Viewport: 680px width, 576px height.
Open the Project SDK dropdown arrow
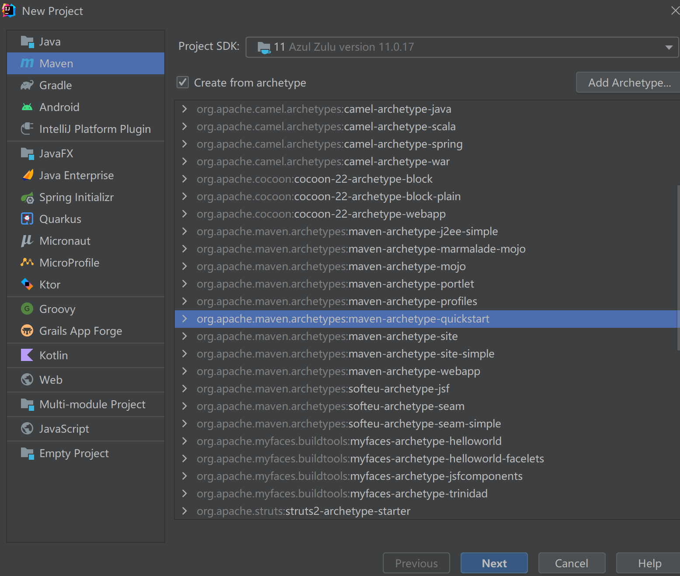[669, 47]
